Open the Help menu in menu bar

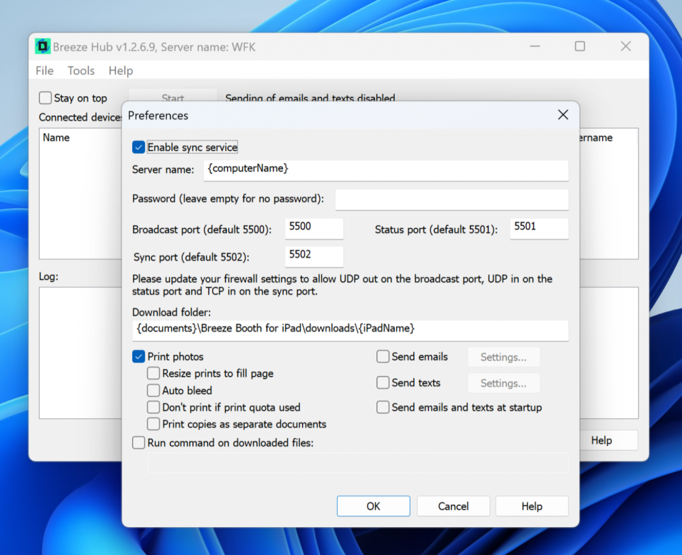(x=121, y=71)
